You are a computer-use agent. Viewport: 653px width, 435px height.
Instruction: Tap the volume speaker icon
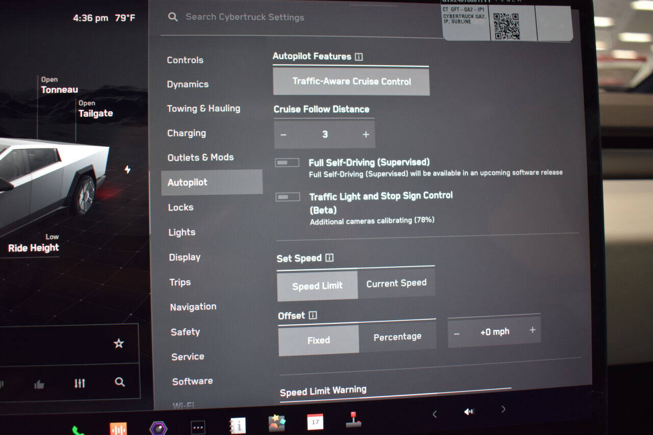(469, 412)
